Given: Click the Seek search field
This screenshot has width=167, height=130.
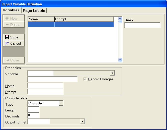Looking at the screenshot, I should point(142,25).
